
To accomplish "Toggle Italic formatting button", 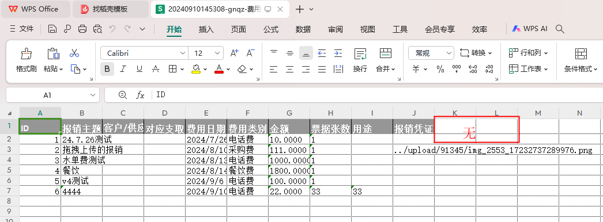I will 123,69.
